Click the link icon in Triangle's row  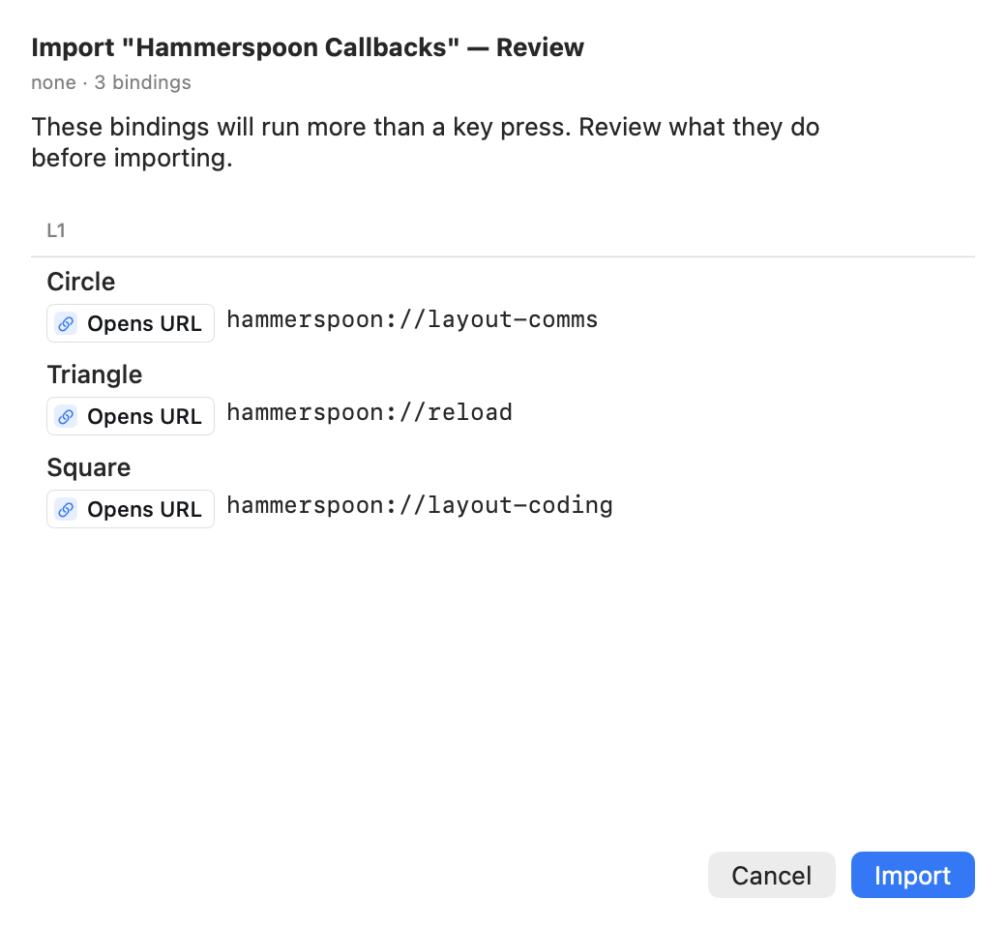click(x=66, y=417)
